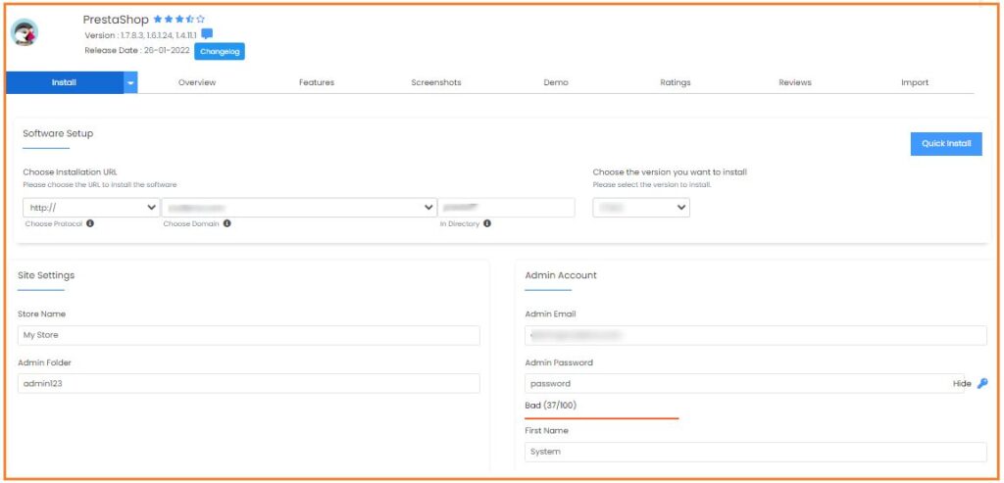Generate password with the key icon

coord(982,383)
